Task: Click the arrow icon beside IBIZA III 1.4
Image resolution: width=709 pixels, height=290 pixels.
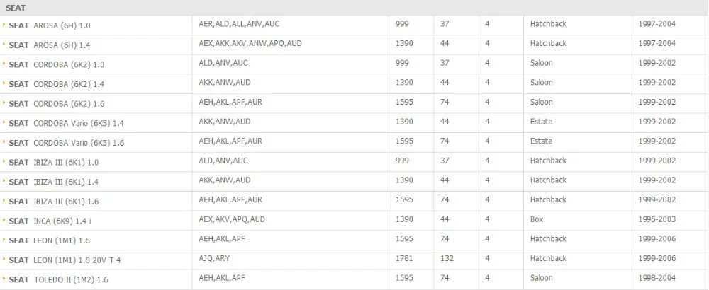Action: [4, 181]
